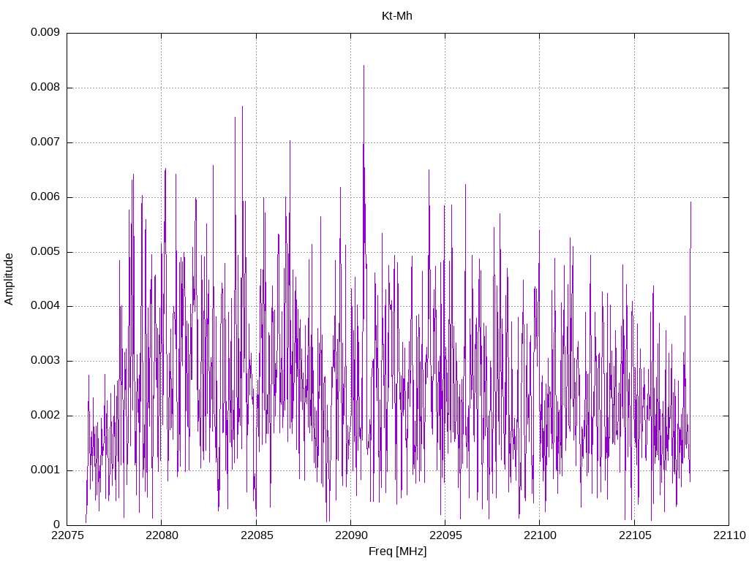Click the 0.009 y-axis tick label
Viewport: 749px width, 561px height.
coord(45,33)
